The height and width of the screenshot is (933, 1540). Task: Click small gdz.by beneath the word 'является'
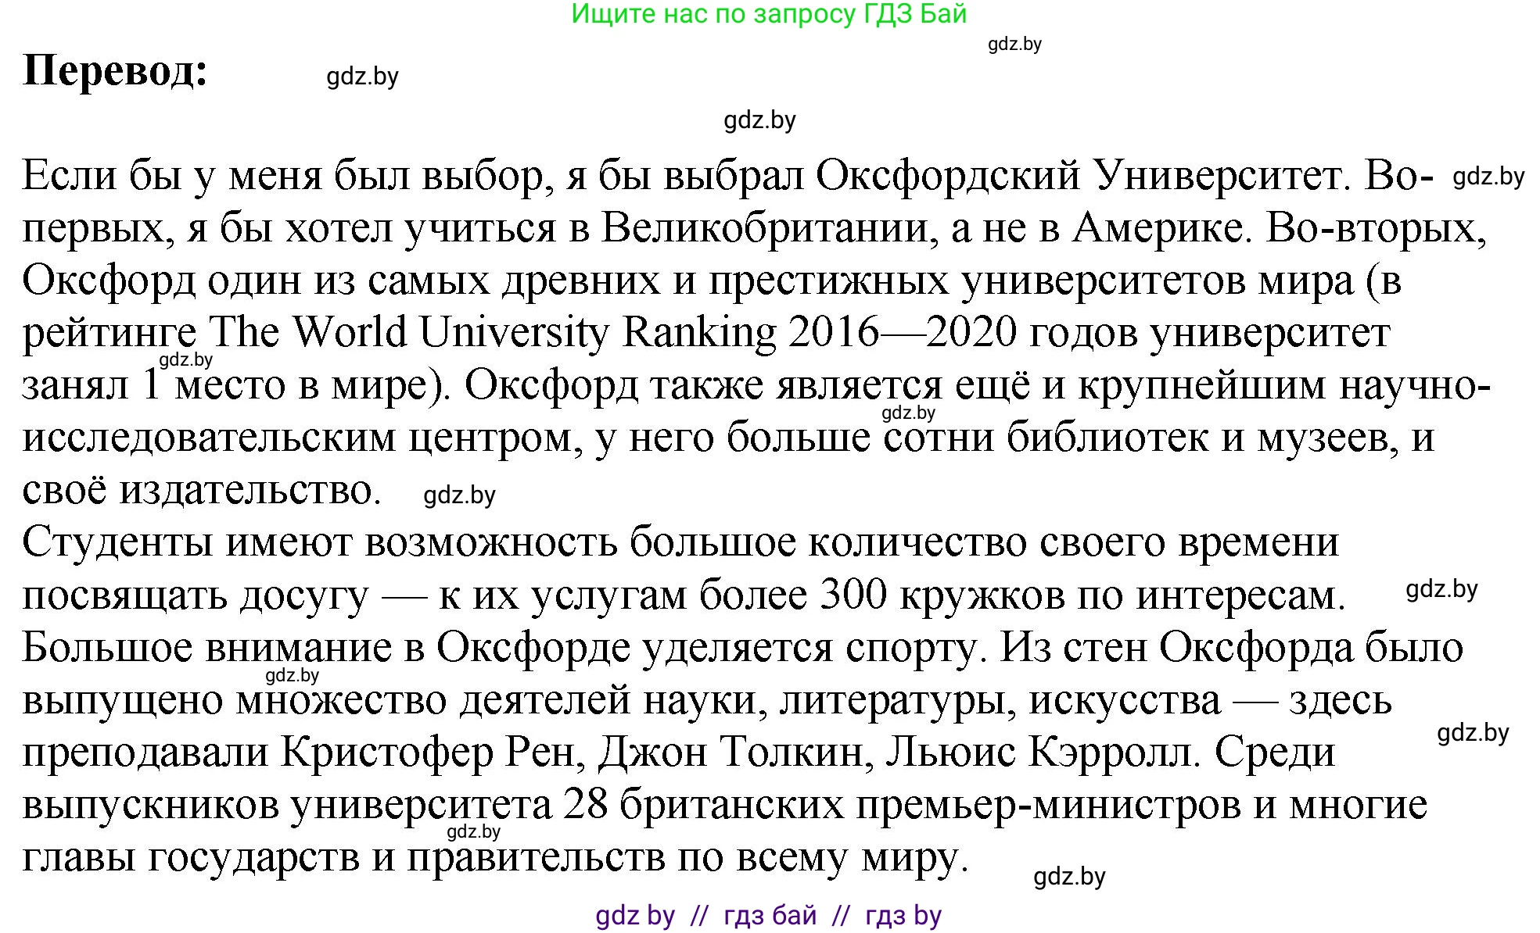pyautogui.click(x=908, y=413)
